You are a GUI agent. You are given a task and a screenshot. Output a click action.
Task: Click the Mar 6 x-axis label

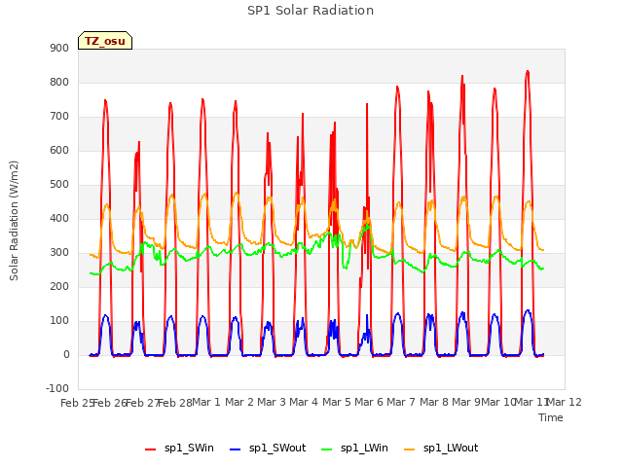369,402
